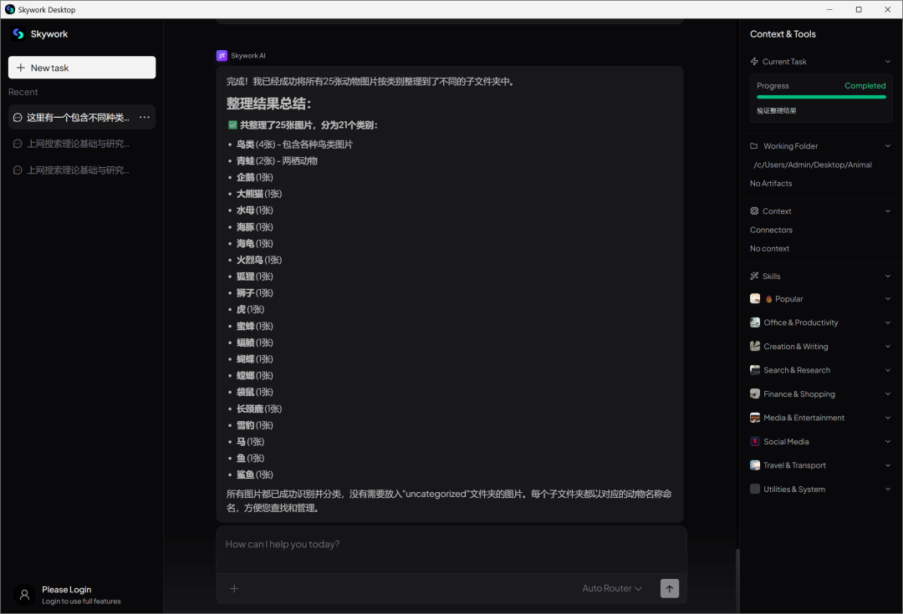Click the Travel & Transport skill icon

[x=755, y=465]
